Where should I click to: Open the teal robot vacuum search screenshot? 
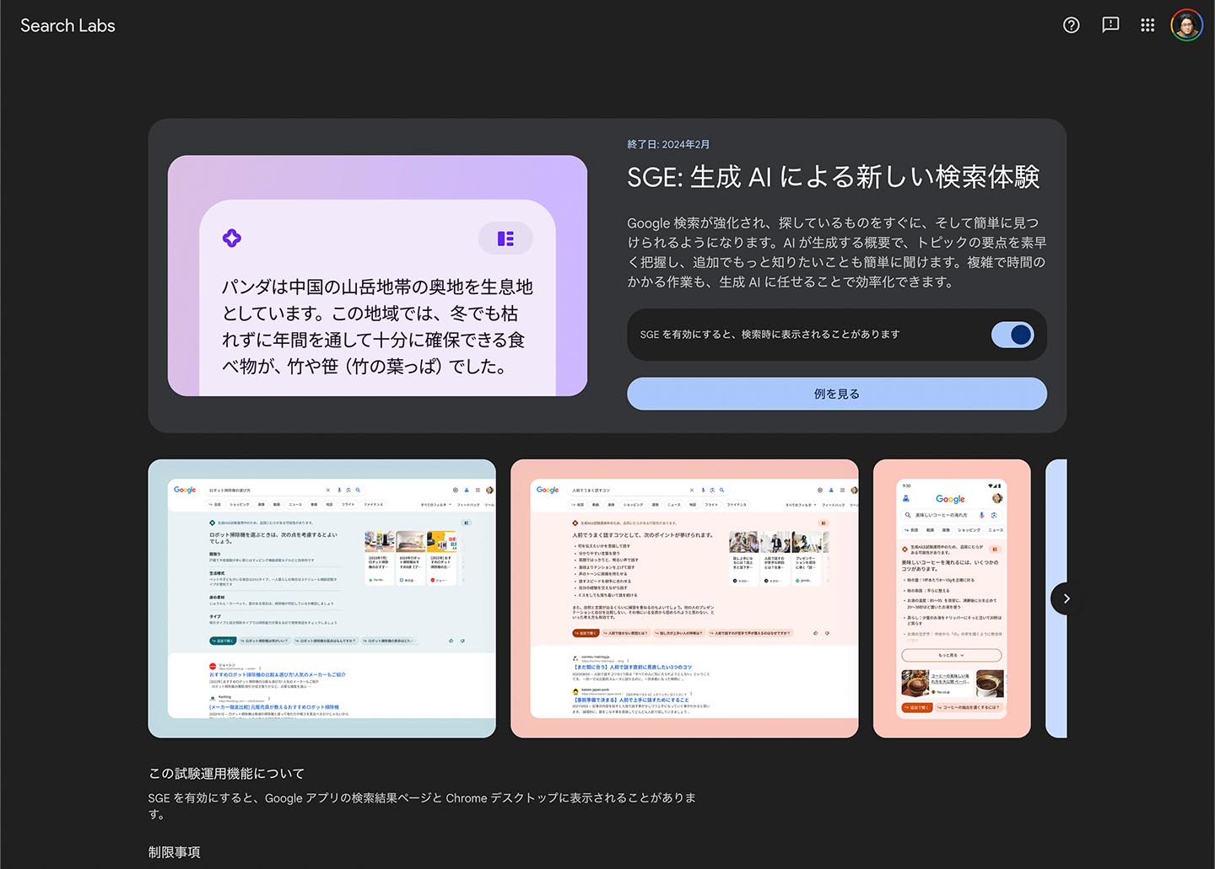tap(321, 598)
